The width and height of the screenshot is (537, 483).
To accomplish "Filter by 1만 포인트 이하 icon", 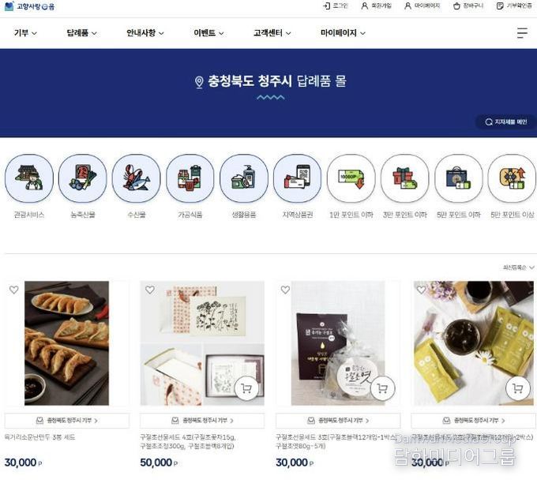I will pyautogui.click(x=351, y=178).
